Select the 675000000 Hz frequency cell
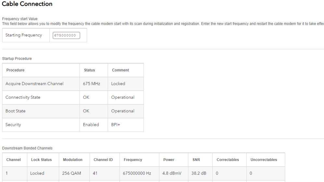 coord(137,173)
